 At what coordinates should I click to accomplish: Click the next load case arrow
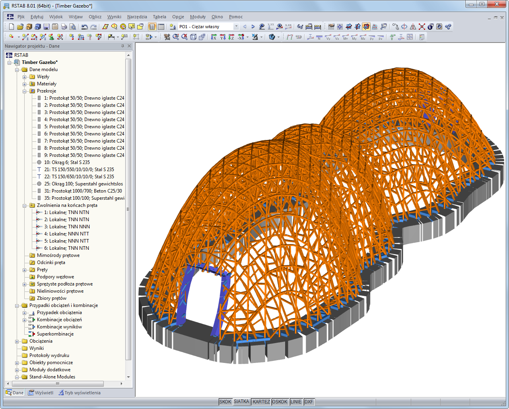253,27
